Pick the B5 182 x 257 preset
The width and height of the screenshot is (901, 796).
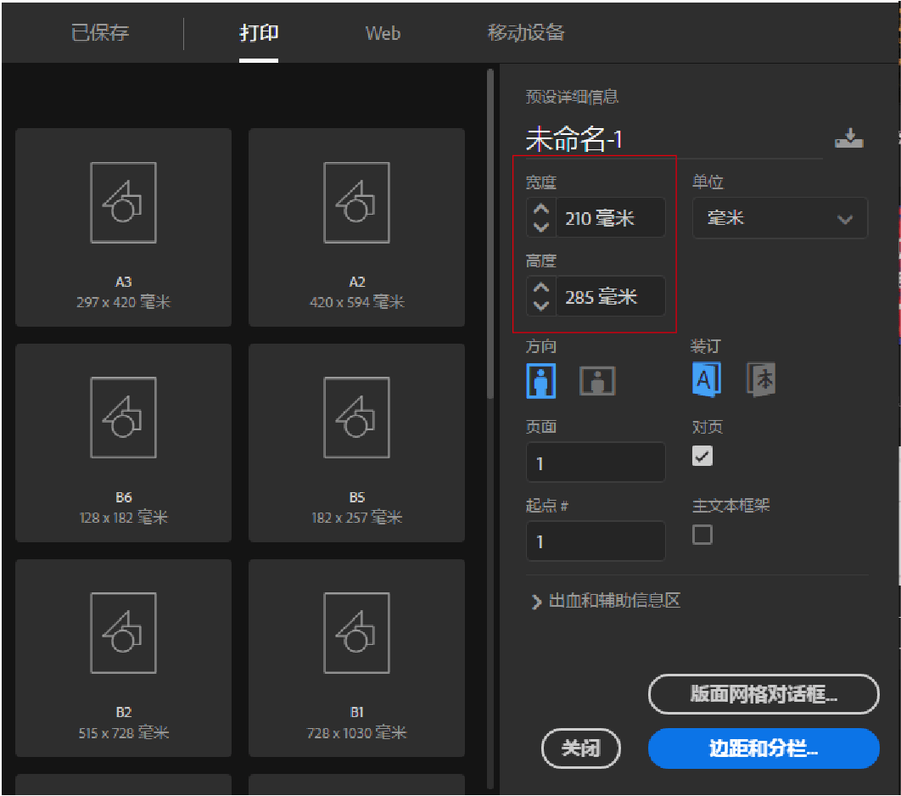pyautogui.click(x=357, y=442)
